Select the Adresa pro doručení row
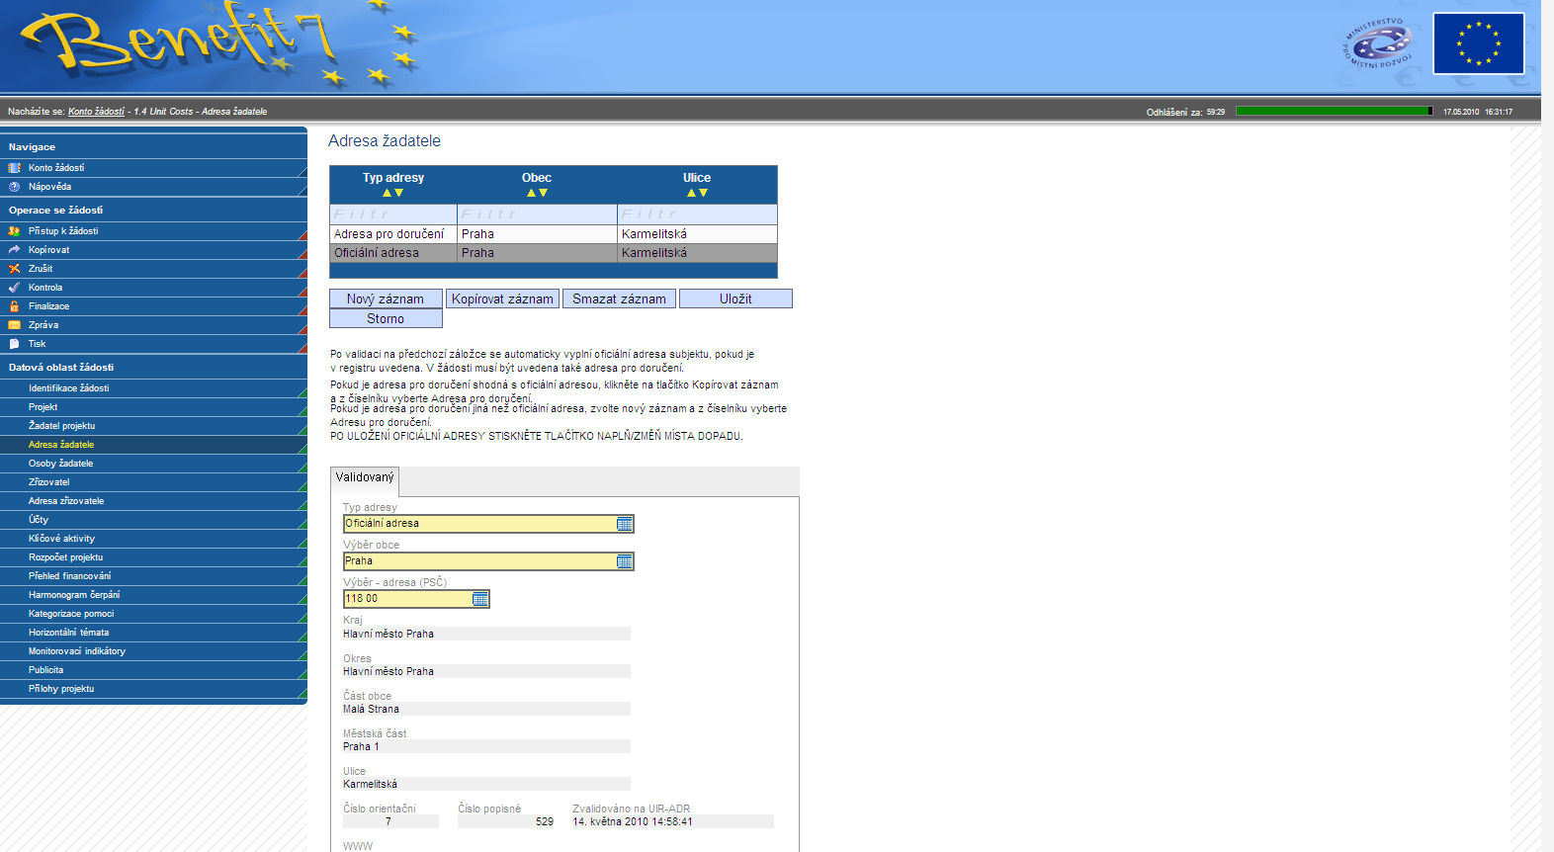Image resolution: width=1554 pixels, height=852 pixels. pyautogui.click(x=554, y=234)
